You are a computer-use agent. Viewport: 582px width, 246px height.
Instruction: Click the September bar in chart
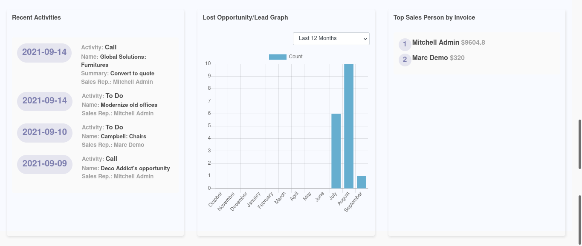(x=362, y=182)
